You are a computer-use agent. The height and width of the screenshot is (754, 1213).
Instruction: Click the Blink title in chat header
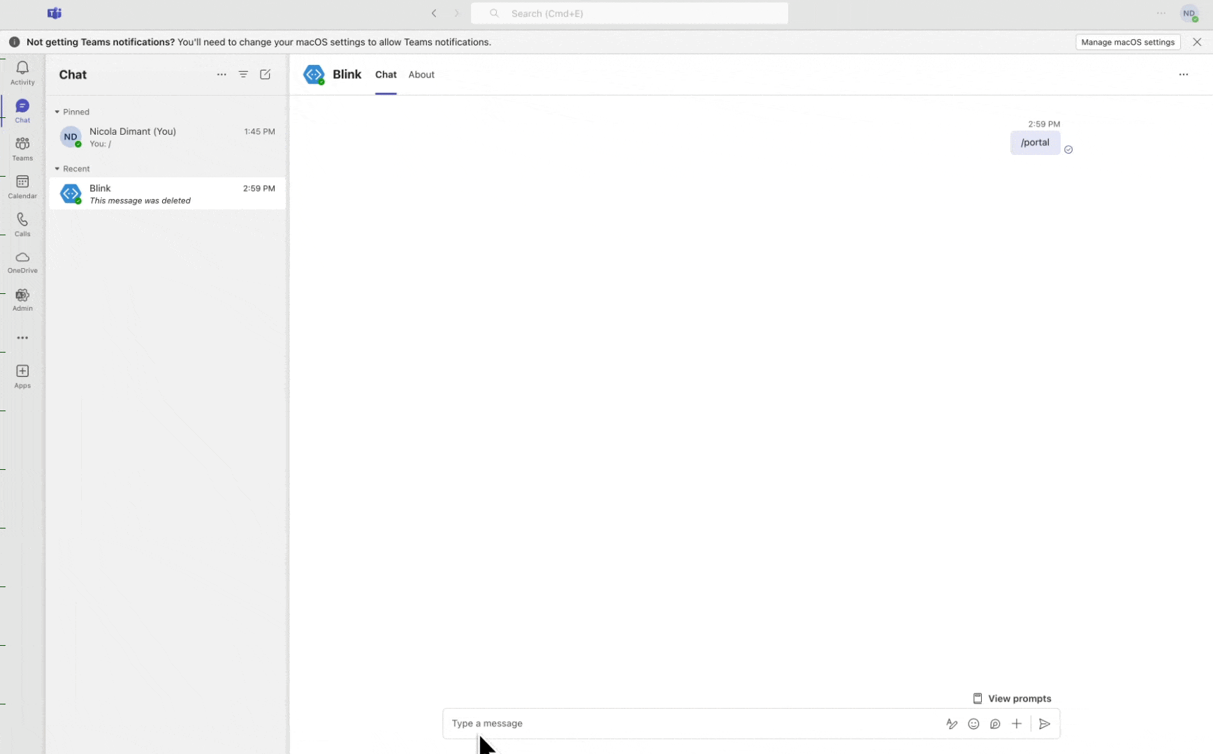pyautogui.click(x=347, y=75)
